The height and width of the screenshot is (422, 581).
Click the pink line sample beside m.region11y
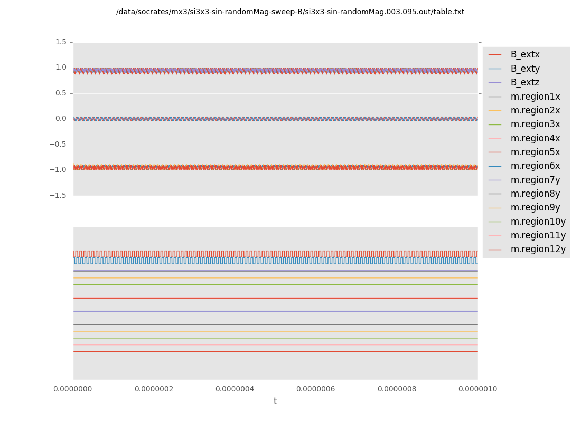click(x=495, y=236)
